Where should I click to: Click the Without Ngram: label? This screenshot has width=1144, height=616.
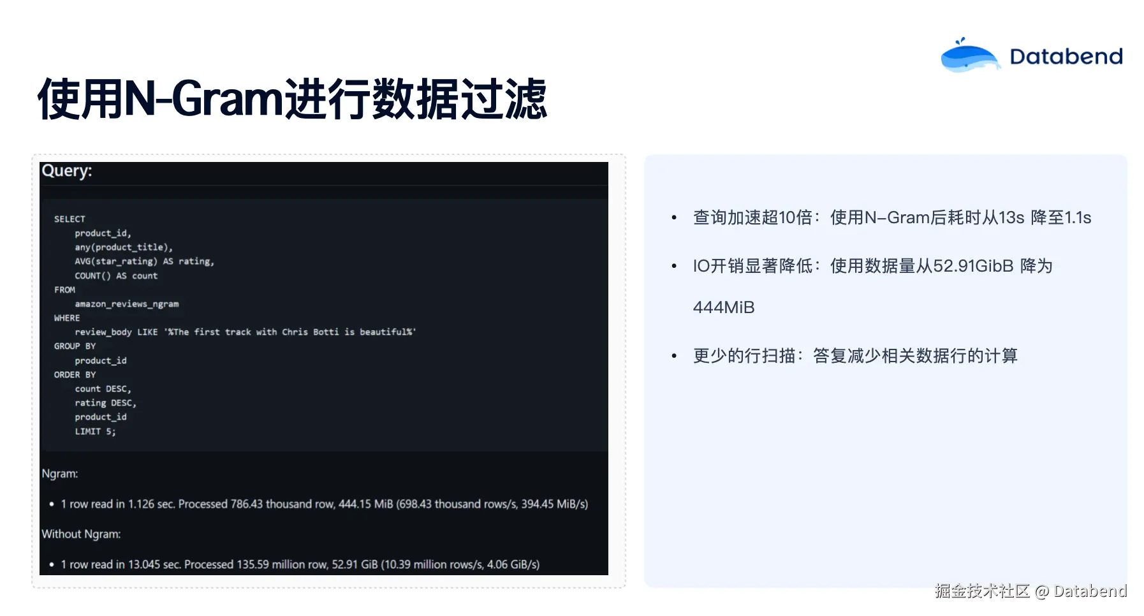pyautogui.click(x=81, y=534)
